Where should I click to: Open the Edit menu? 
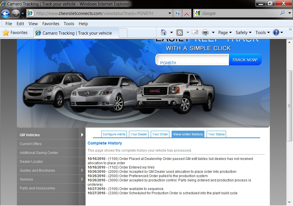pos(20,24)
